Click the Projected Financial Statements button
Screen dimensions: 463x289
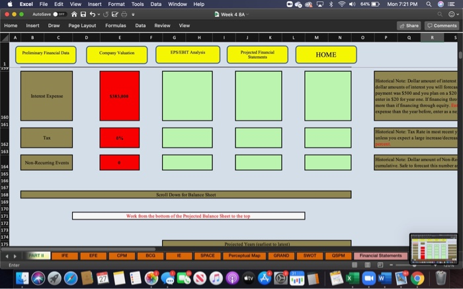click(257, 55)
